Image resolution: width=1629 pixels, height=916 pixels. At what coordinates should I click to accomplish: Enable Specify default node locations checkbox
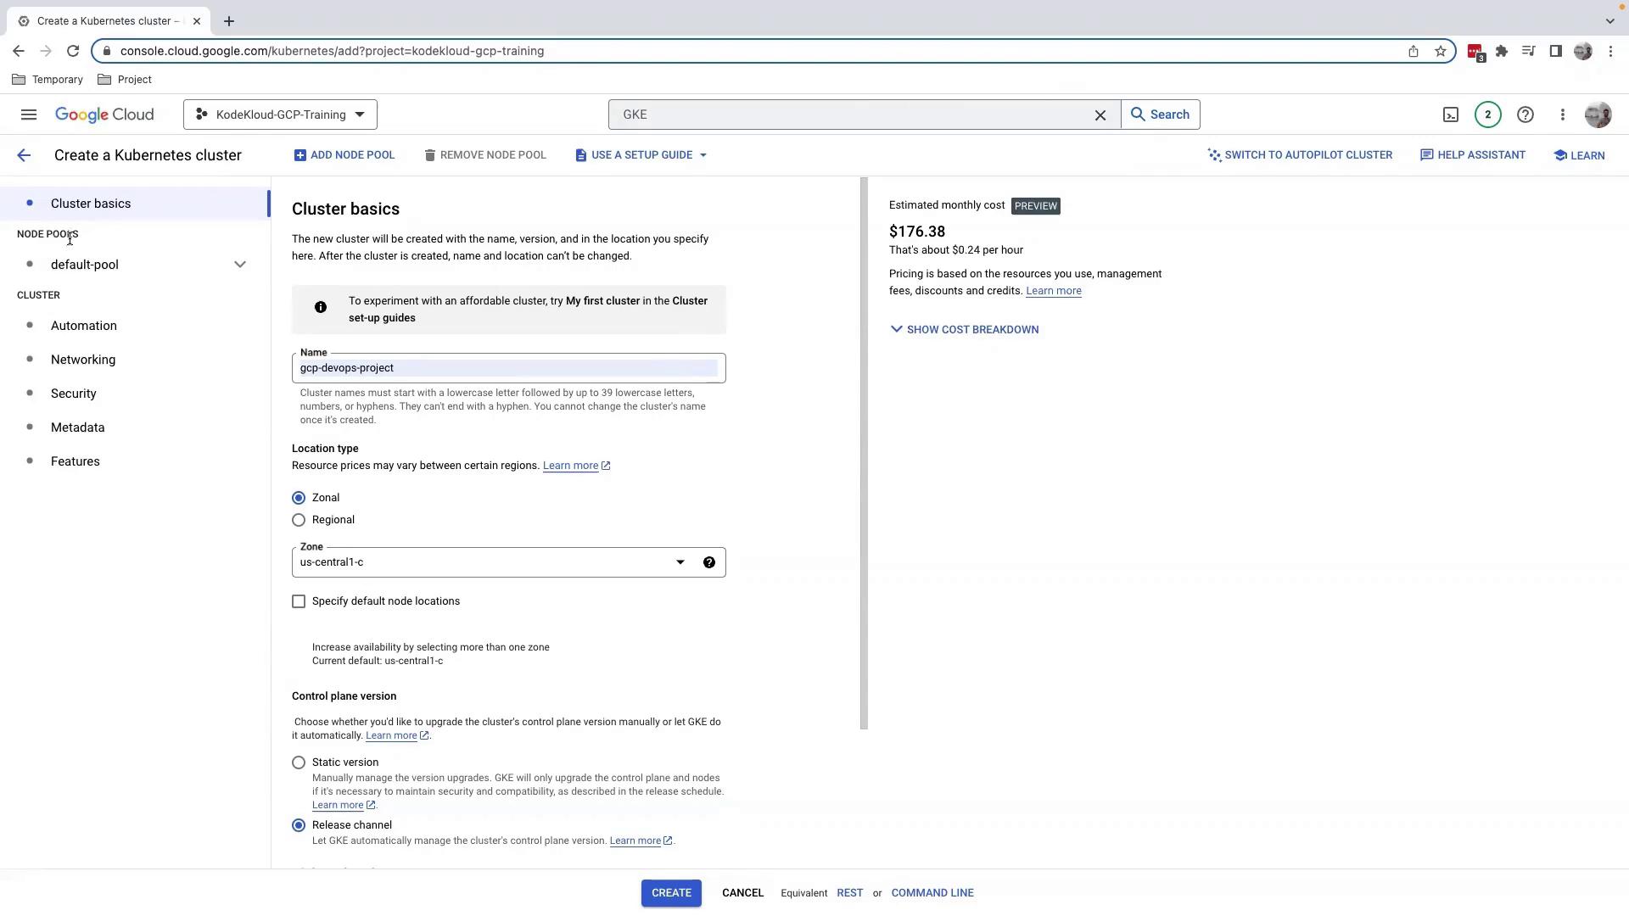coord(299,601)
